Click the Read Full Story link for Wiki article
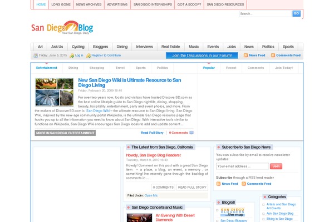This screenshot has height=222, width=334. pos(152,133)
